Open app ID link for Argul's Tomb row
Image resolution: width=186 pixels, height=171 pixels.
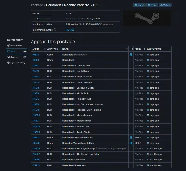(x=36, y=132)
